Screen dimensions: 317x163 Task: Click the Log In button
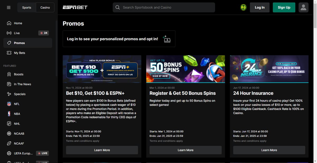[260, 7]
